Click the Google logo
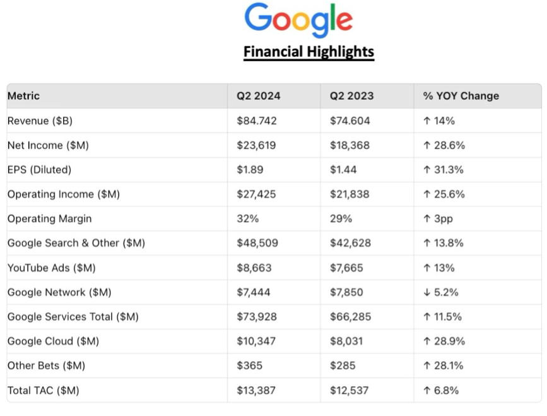Viewport: 547px width, 416px height. point(298,20)
